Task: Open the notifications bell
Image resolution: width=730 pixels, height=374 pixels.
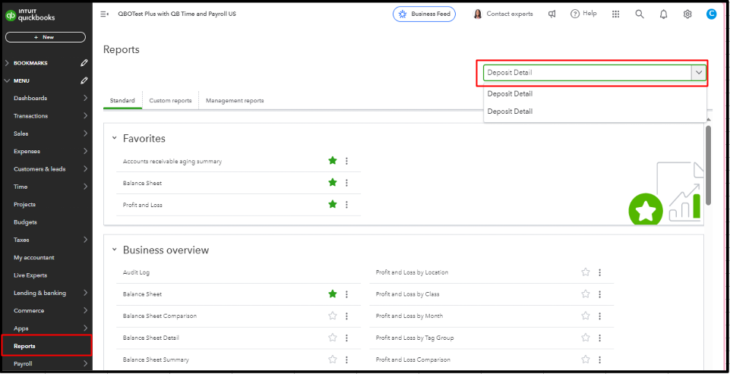Action: tap(663, 14)
